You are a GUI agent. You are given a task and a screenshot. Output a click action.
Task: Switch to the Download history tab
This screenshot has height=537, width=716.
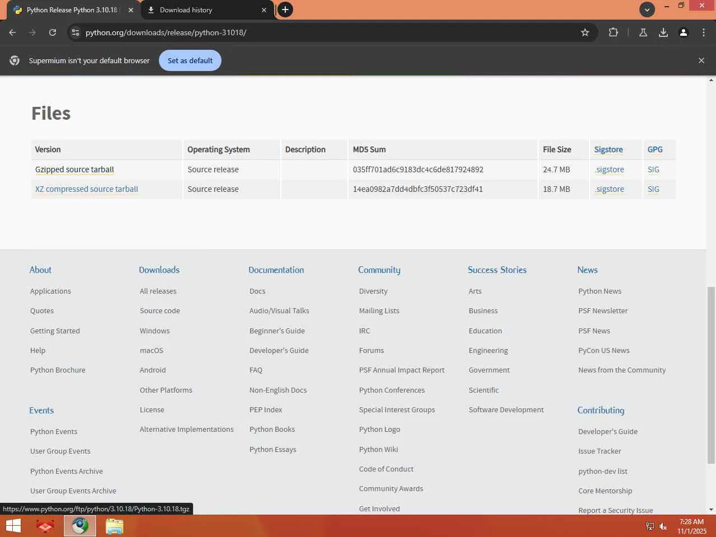tap(208, 10)
